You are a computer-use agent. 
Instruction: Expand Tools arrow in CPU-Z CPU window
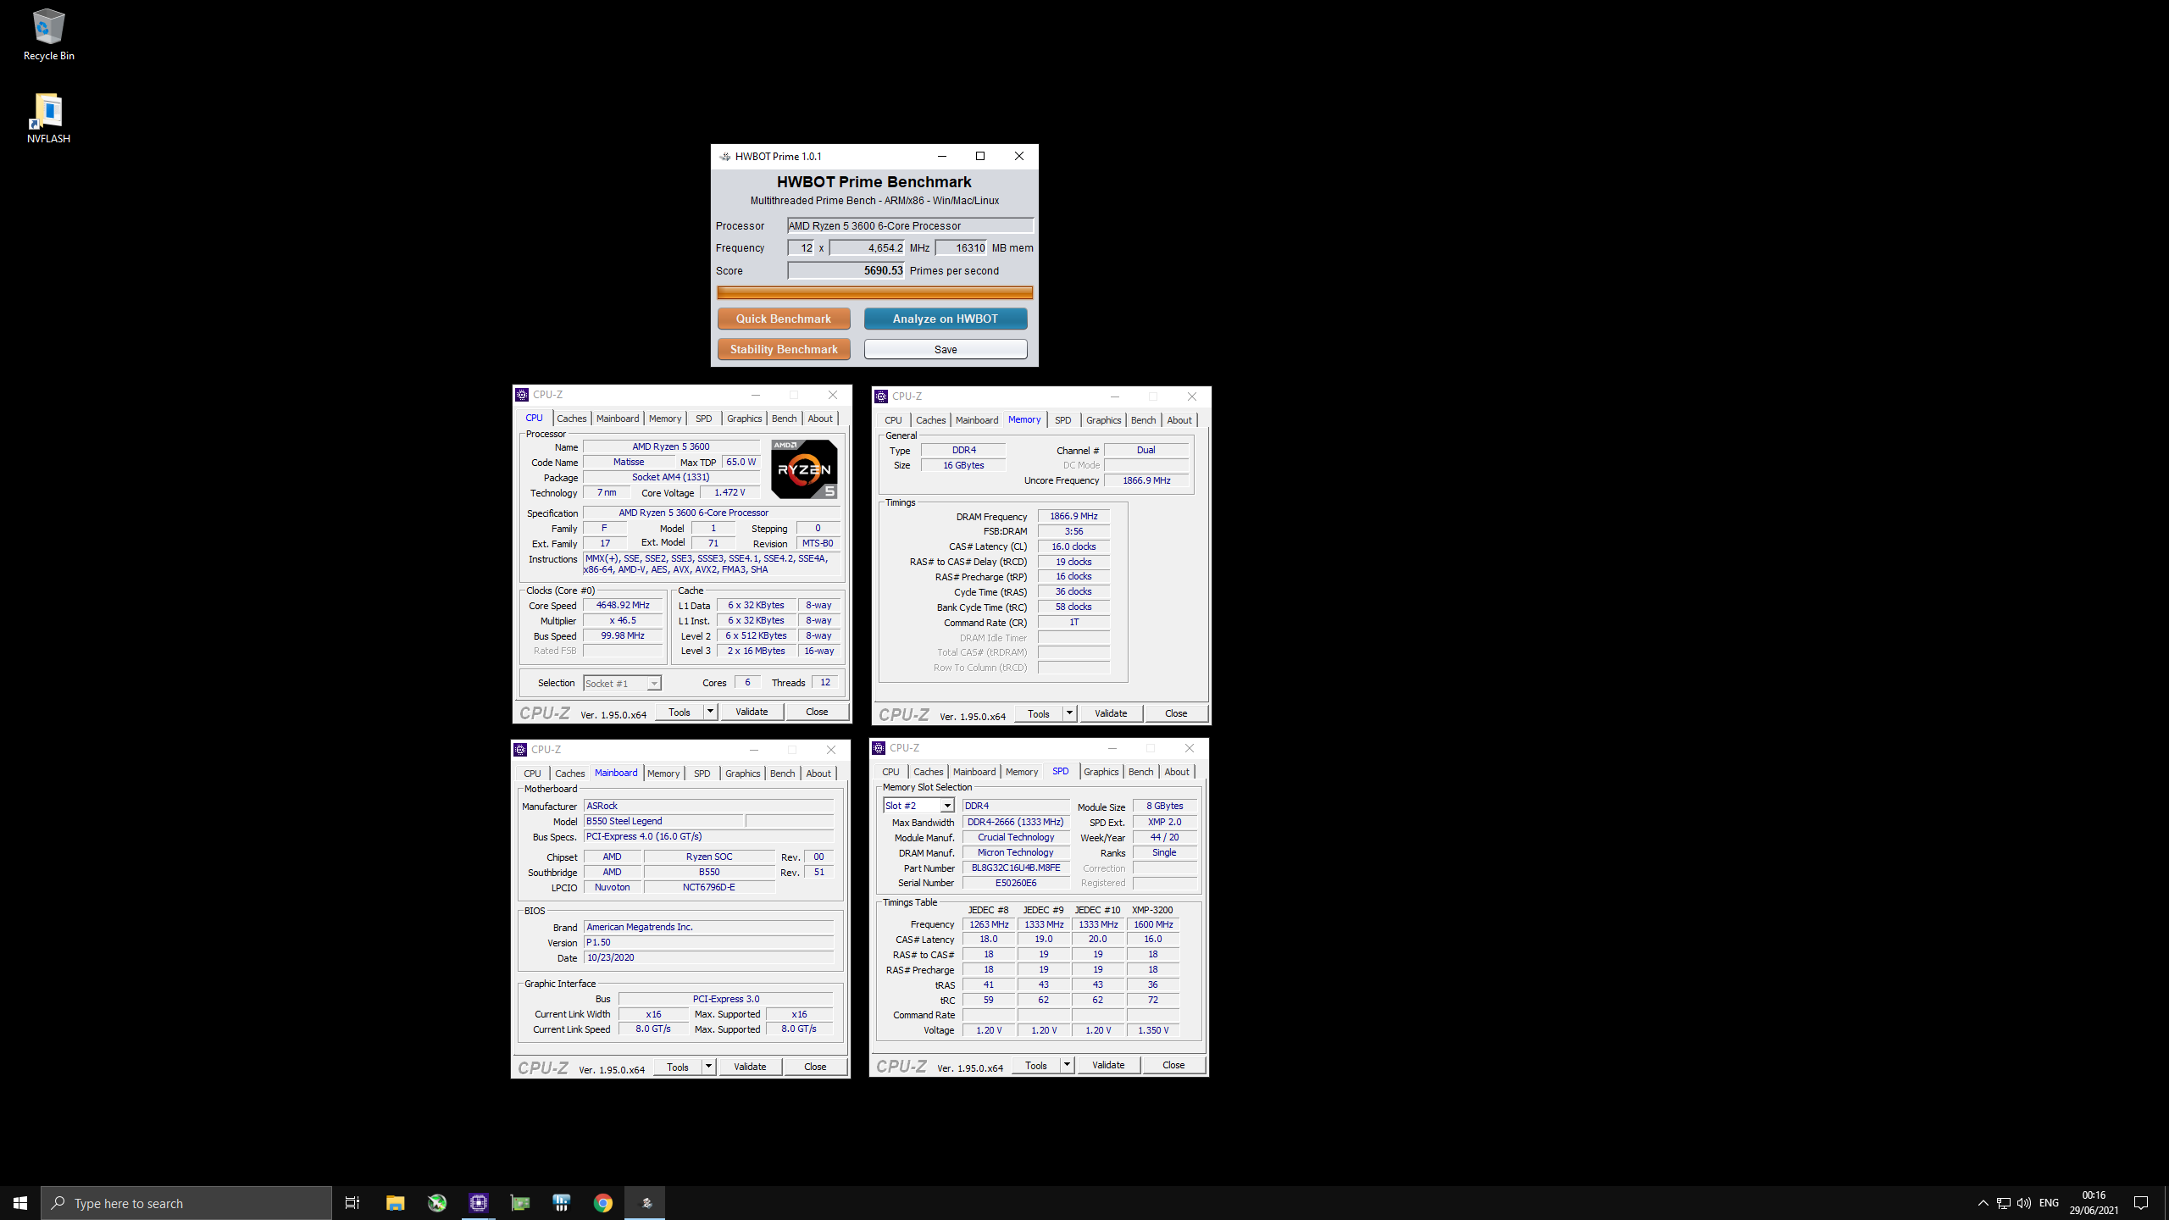(710, 712)
